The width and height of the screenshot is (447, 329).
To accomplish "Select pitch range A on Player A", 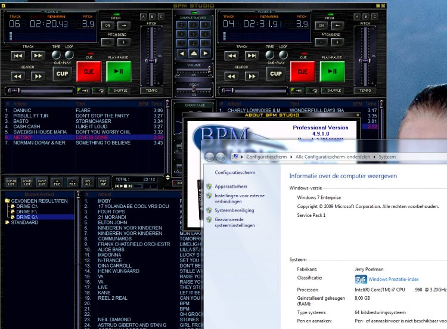I will pos(144,17).
